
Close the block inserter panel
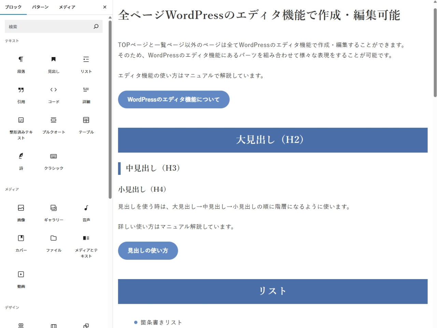click(105, 7)
